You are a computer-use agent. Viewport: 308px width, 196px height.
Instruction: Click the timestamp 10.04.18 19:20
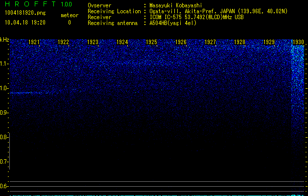pyautogui.click(x=25, y=23)
